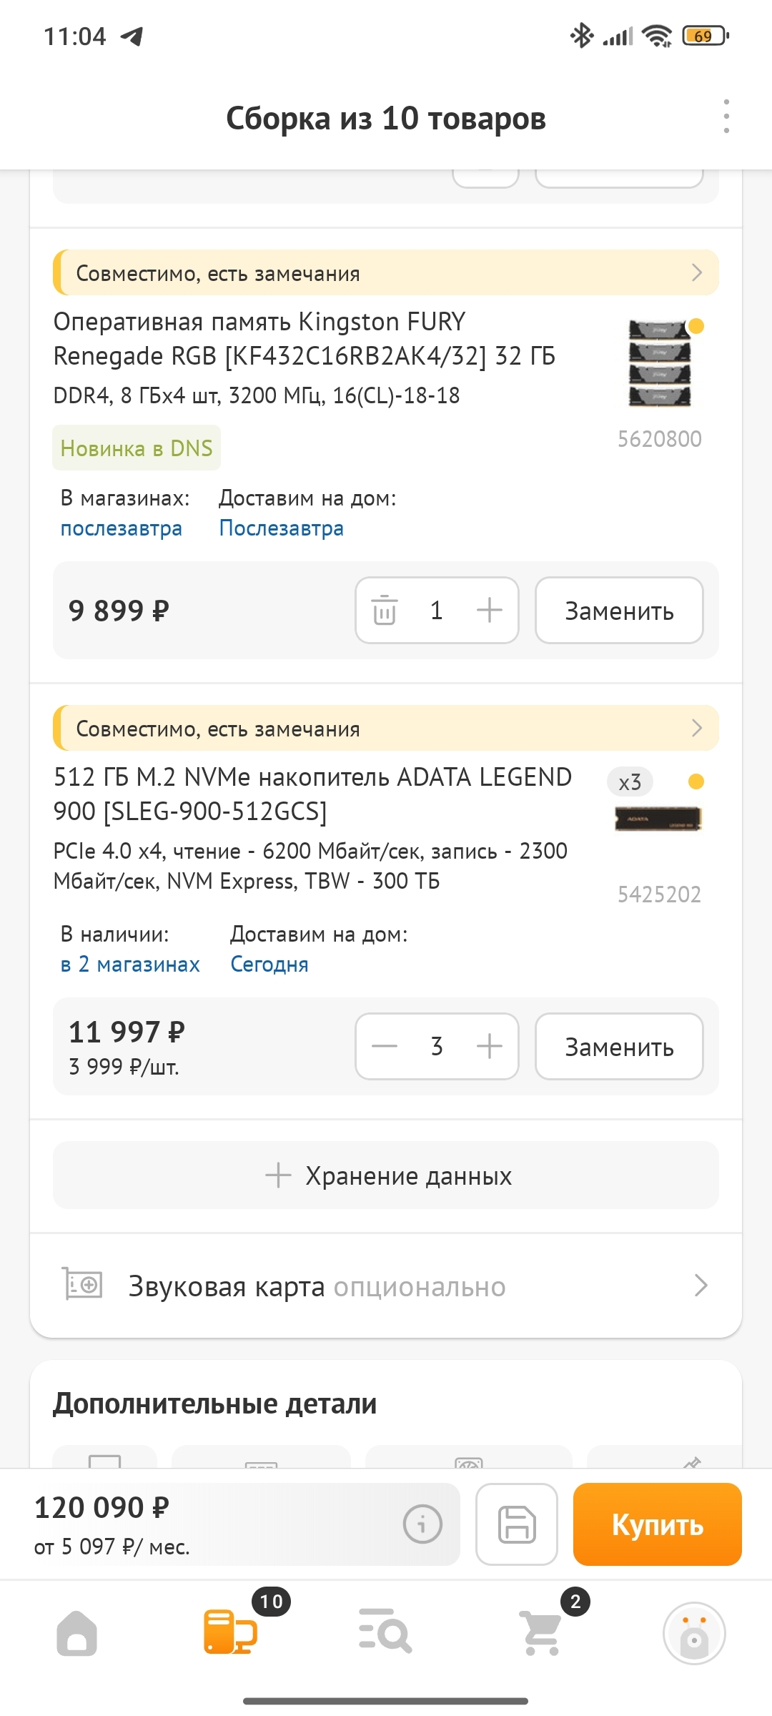This screenshot has height=1716, width=772.
Task: Expand compatibility note above Kingston RAM
Action: tap(386, 272)
